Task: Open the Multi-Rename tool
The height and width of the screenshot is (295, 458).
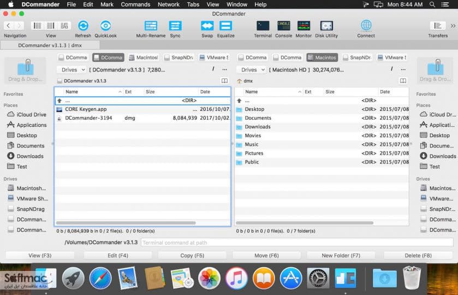Action: pos(151,26)
